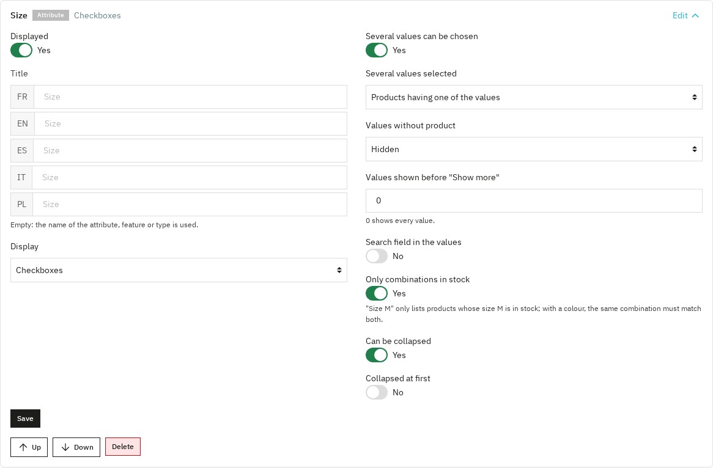
Task: Click the 'Empty: the name of the attribute' hint
Action: click(x=104, y=224)
